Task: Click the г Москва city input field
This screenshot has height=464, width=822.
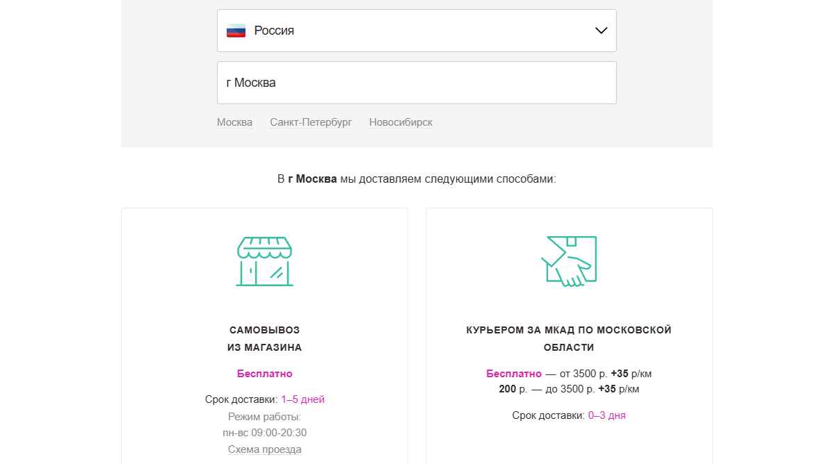Action: pyautogui.click(x=417, y=82)
